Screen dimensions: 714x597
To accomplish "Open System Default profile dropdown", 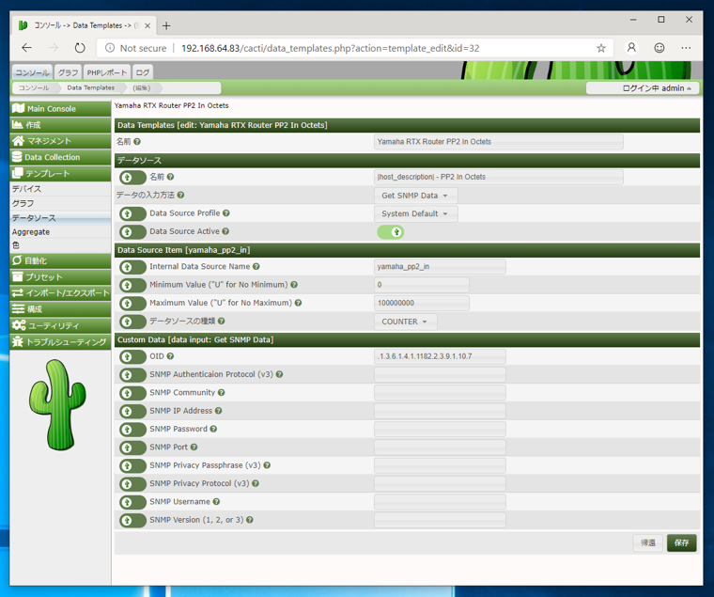I will 416,213.
